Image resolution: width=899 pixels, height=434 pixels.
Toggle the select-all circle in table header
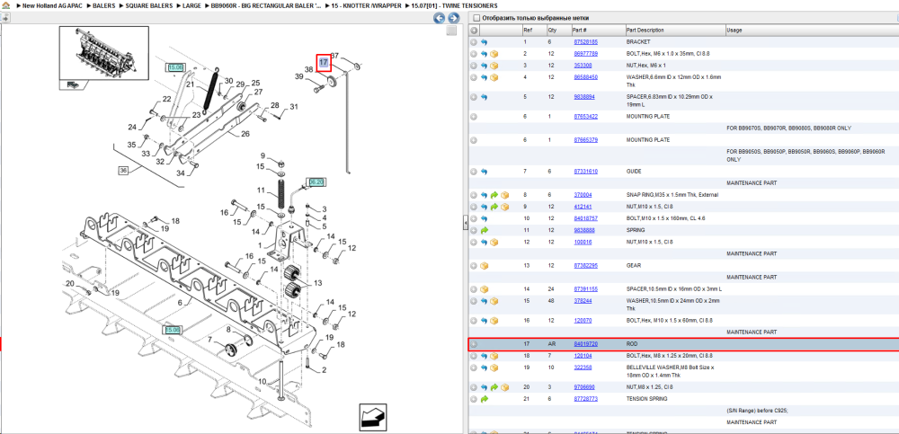click(x=474, y=31)
